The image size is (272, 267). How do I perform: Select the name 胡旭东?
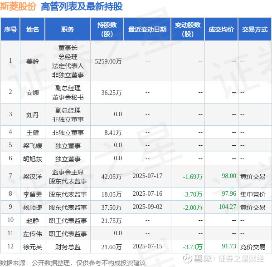point(33,159)
